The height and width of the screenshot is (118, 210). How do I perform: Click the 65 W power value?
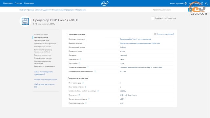(121, 103)
